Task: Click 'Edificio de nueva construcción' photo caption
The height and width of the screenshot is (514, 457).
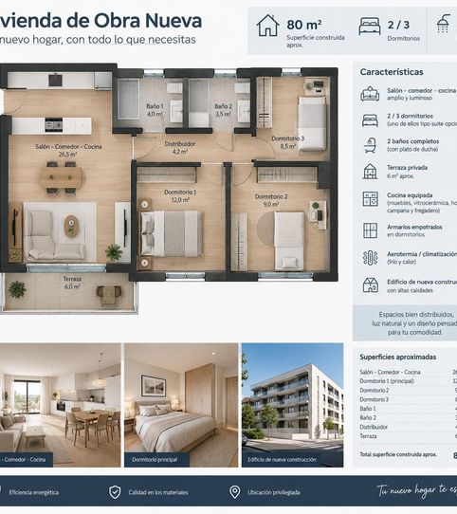Action: (x=282, y=460)
